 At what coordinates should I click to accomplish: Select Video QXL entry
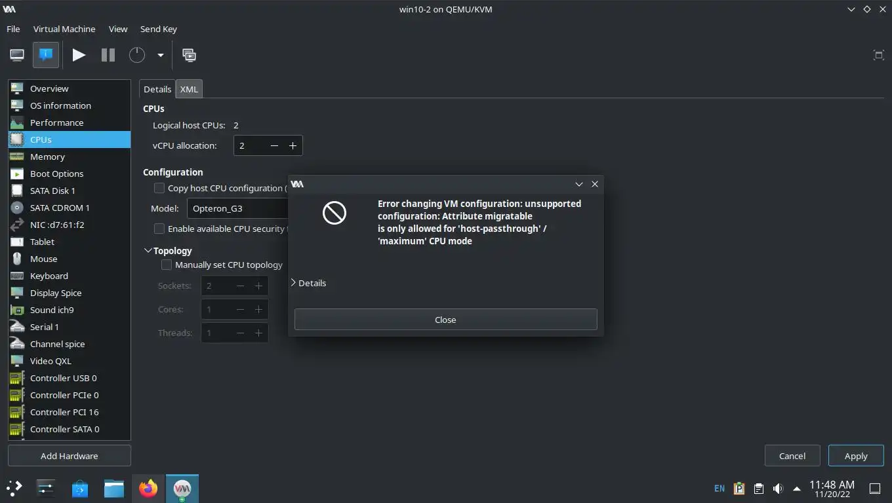point(69,361)
